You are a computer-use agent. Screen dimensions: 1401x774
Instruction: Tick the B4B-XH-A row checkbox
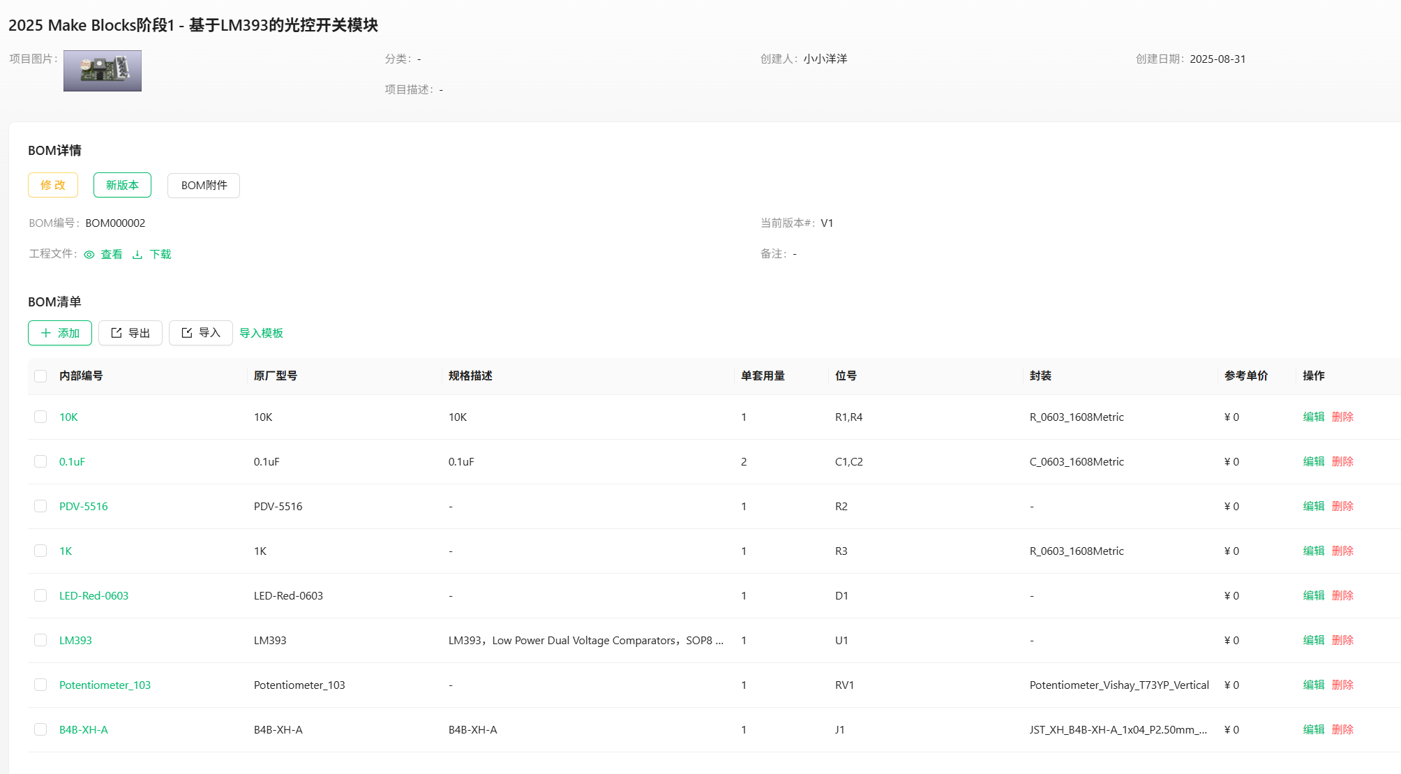coord(40,729)
